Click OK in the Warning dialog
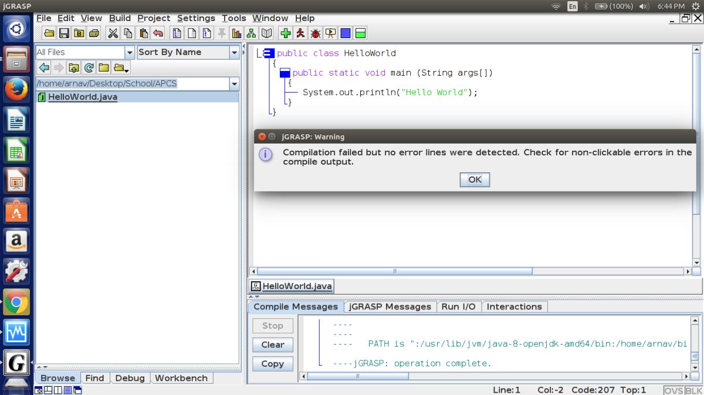Image resolution: width=704 pixels, height=395 pixels. (475, 180)
